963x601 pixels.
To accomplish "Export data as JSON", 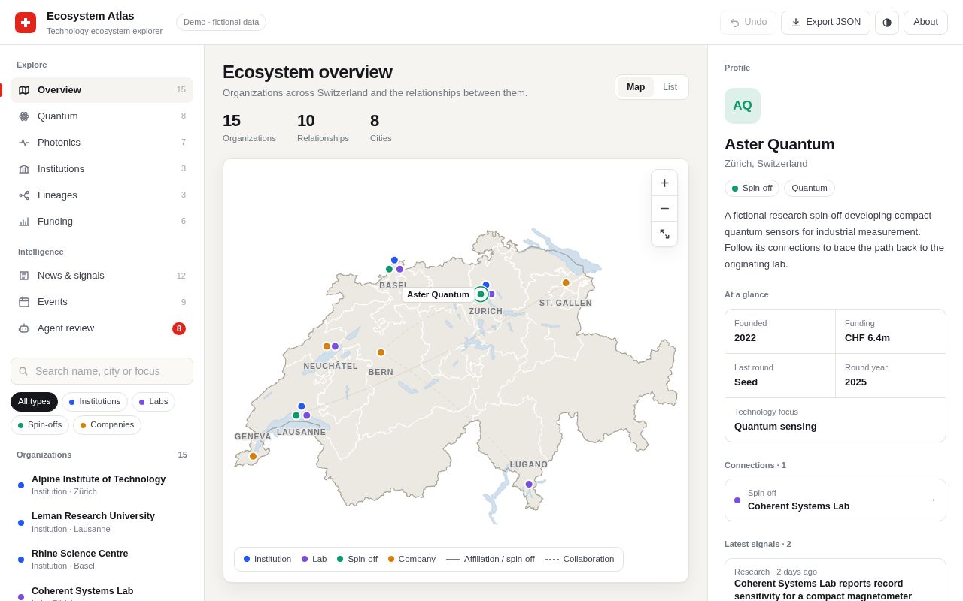I will point(825,23).
